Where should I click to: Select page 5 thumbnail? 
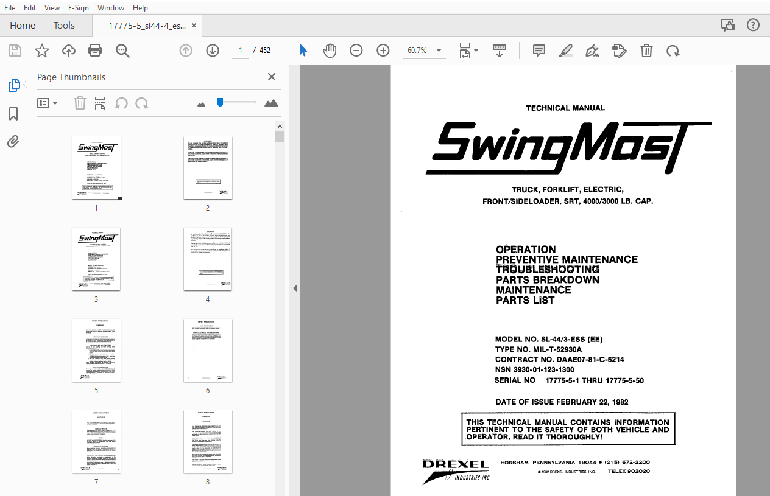tap(96, 350)
